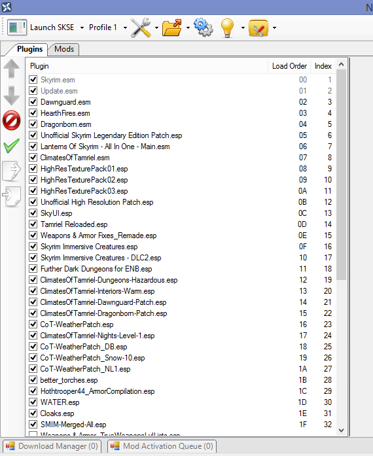Sort by the Load Order column header
The width and height of the screenshot is (373, 456).
[289, 66]
